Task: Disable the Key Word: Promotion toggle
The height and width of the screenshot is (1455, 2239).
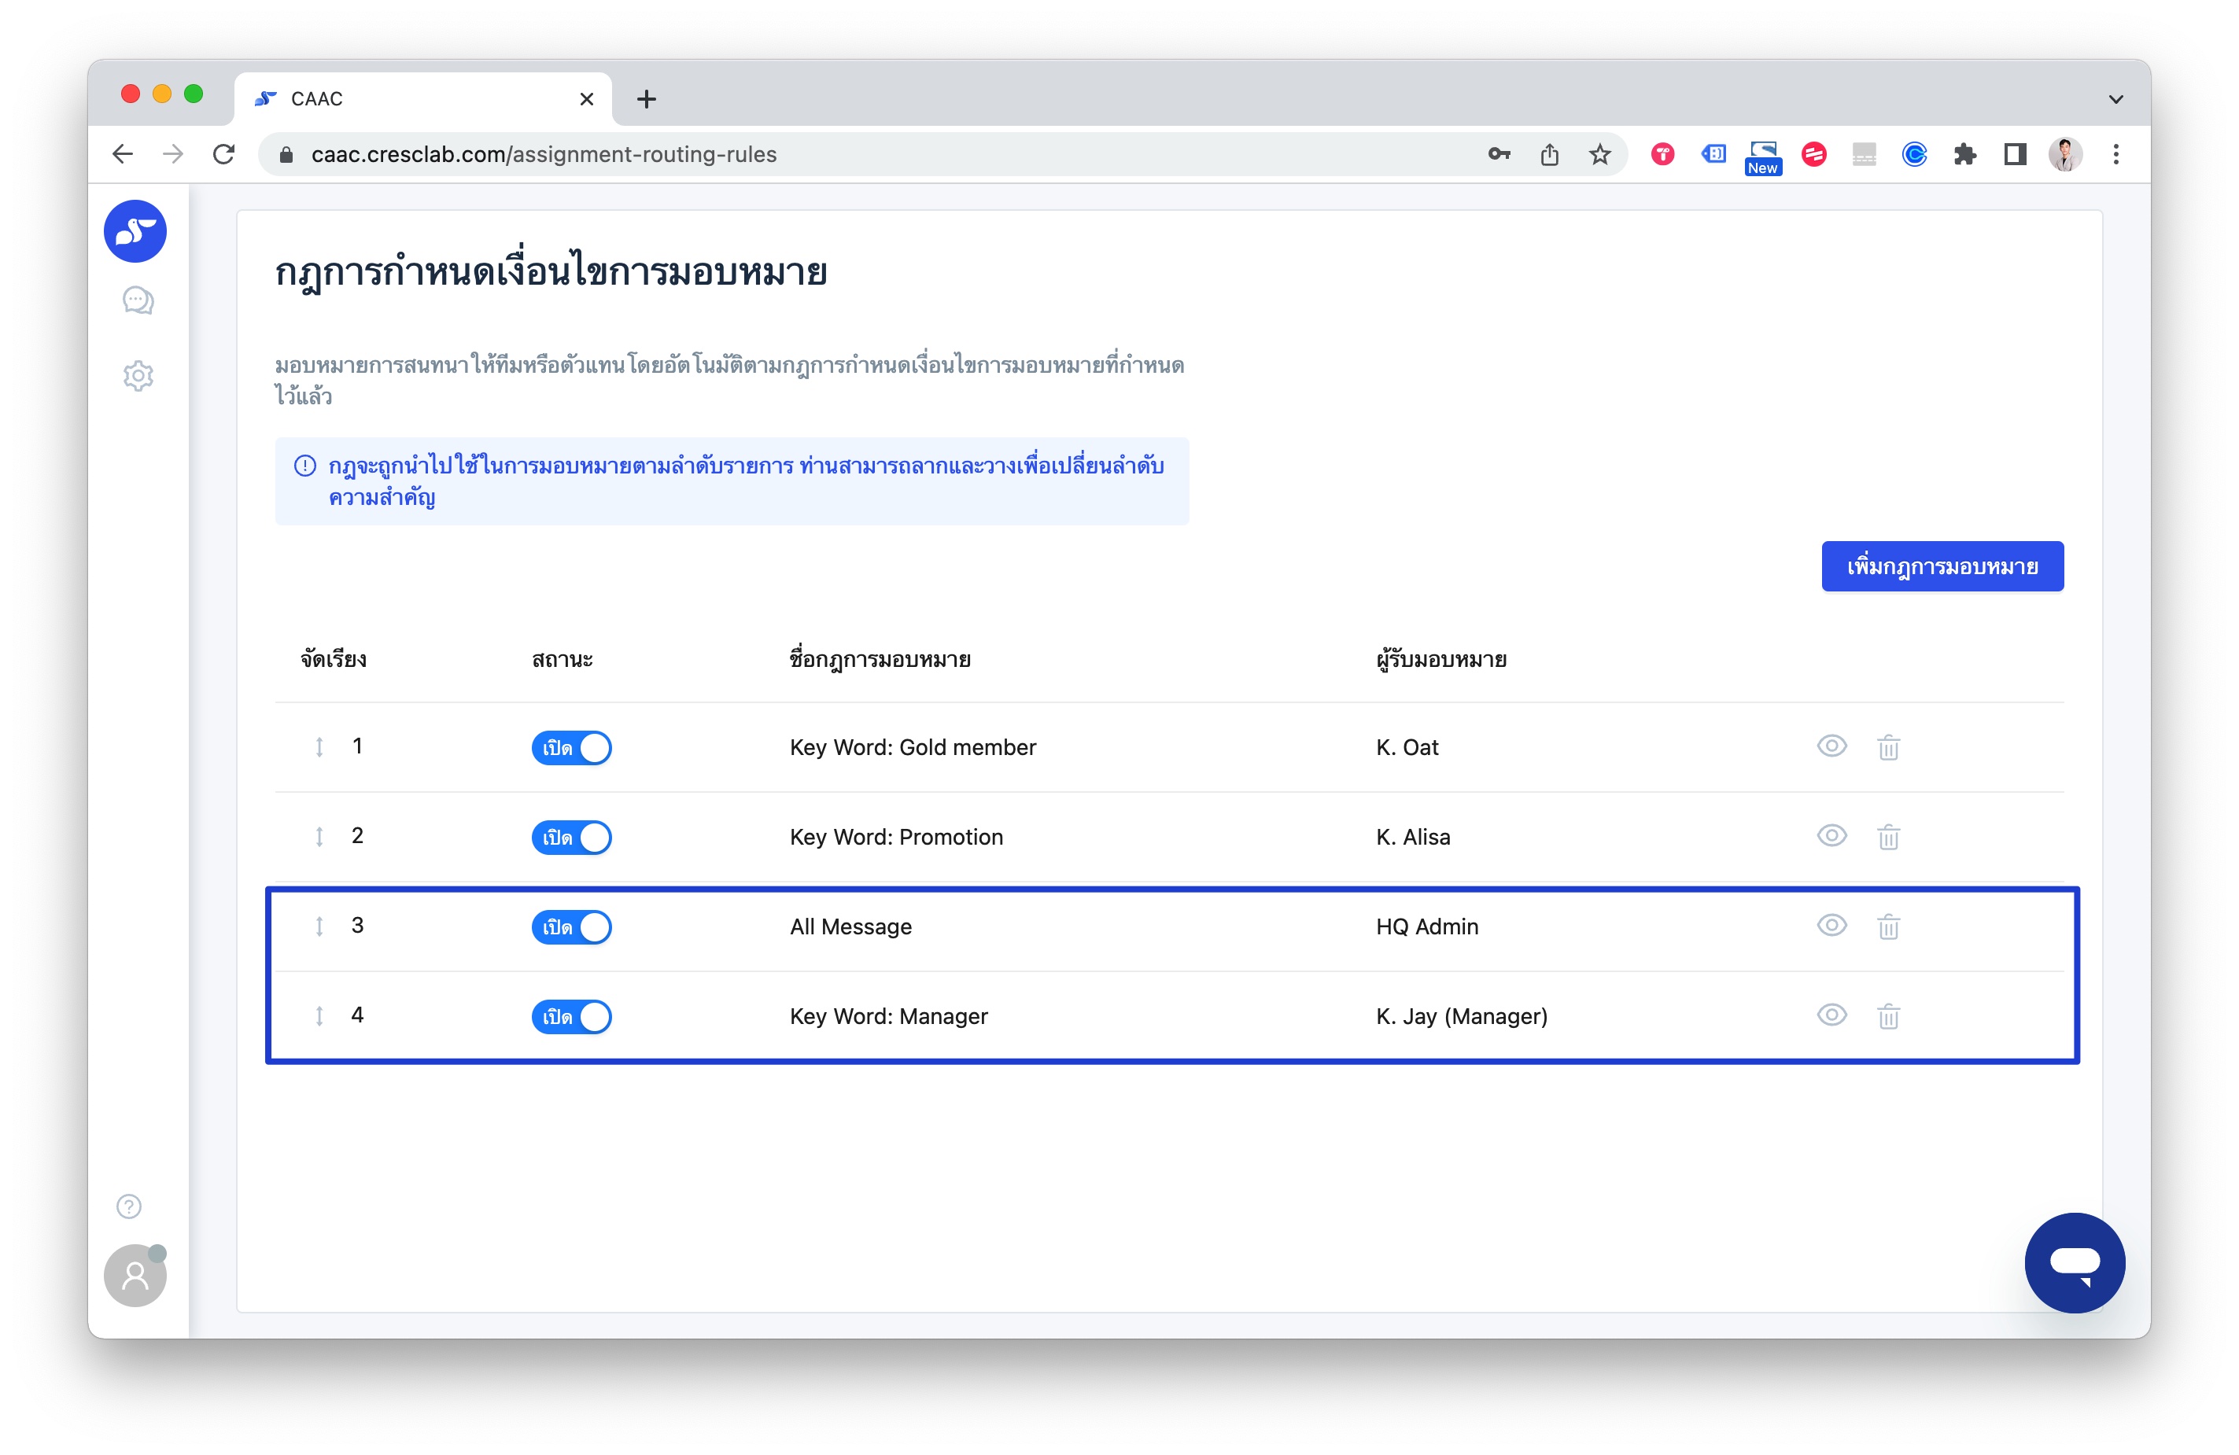Action: point(571,837)
